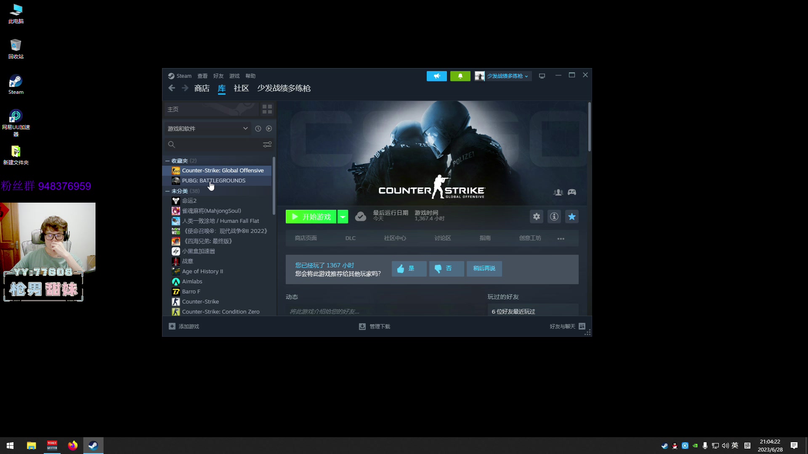Select 命运2 in the library list
This screenshot has width=808, height=454.
[217, 201]
